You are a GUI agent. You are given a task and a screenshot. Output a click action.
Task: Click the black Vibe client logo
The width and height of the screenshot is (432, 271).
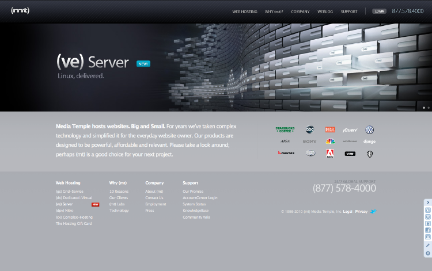tap(350, 154)
